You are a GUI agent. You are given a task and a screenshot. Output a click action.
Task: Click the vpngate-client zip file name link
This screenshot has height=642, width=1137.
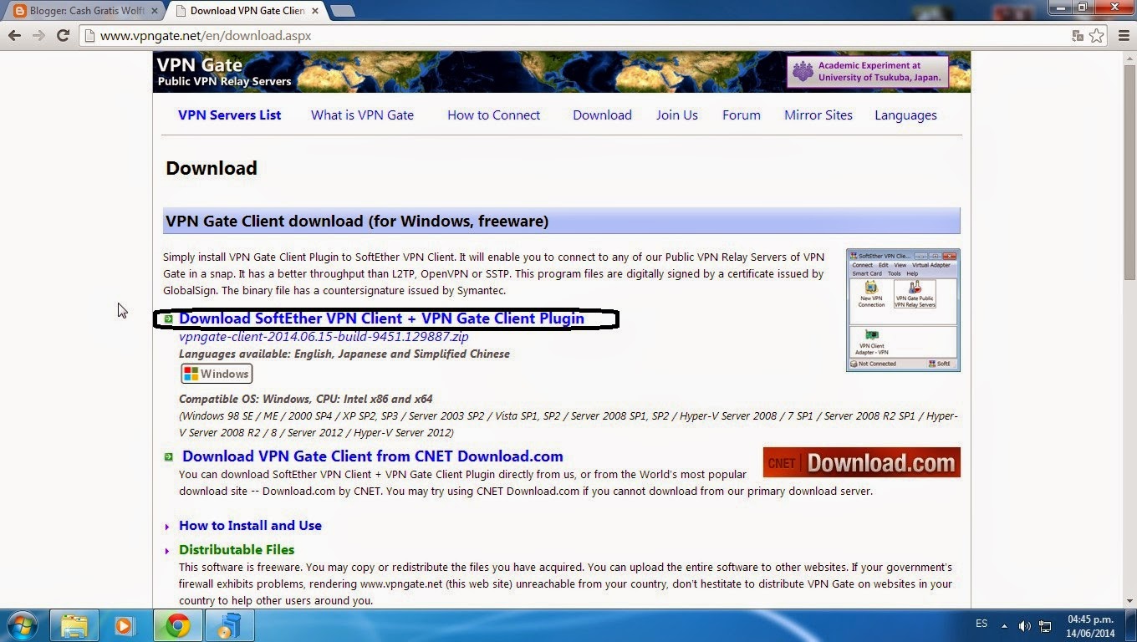coord(324,337)
